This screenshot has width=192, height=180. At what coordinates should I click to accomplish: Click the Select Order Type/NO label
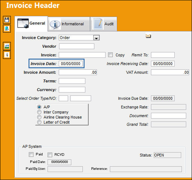click(x=36, y=98)
